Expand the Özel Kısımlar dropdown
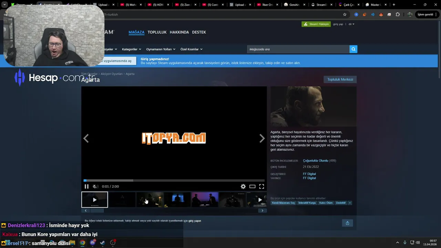 191,49
